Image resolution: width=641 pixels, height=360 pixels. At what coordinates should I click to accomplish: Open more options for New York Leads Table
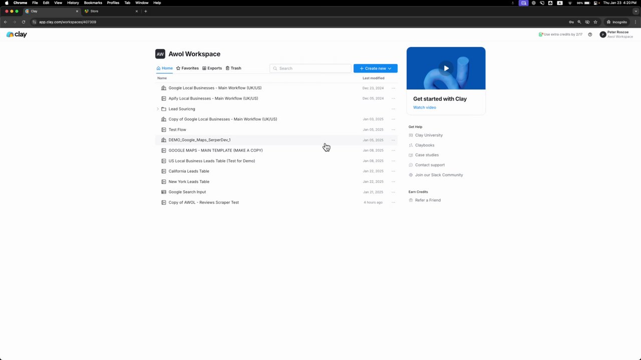[x=393, y=181]
